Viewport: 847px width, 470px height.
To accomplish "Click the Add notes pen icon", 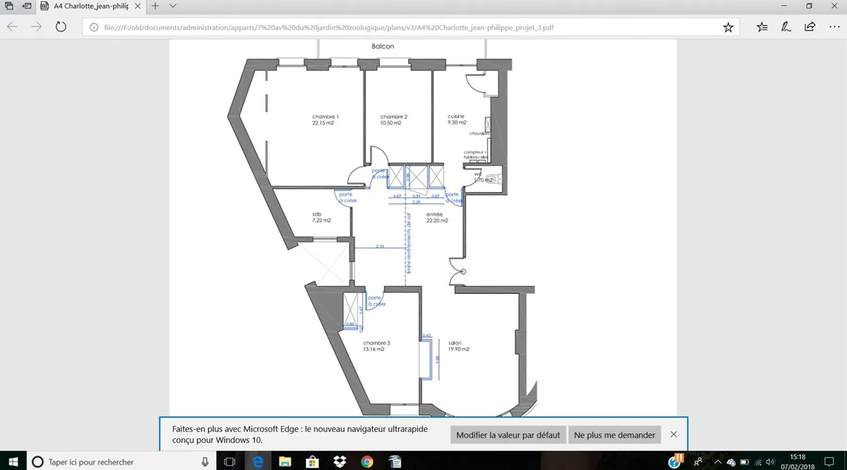I will click(786, 27).
